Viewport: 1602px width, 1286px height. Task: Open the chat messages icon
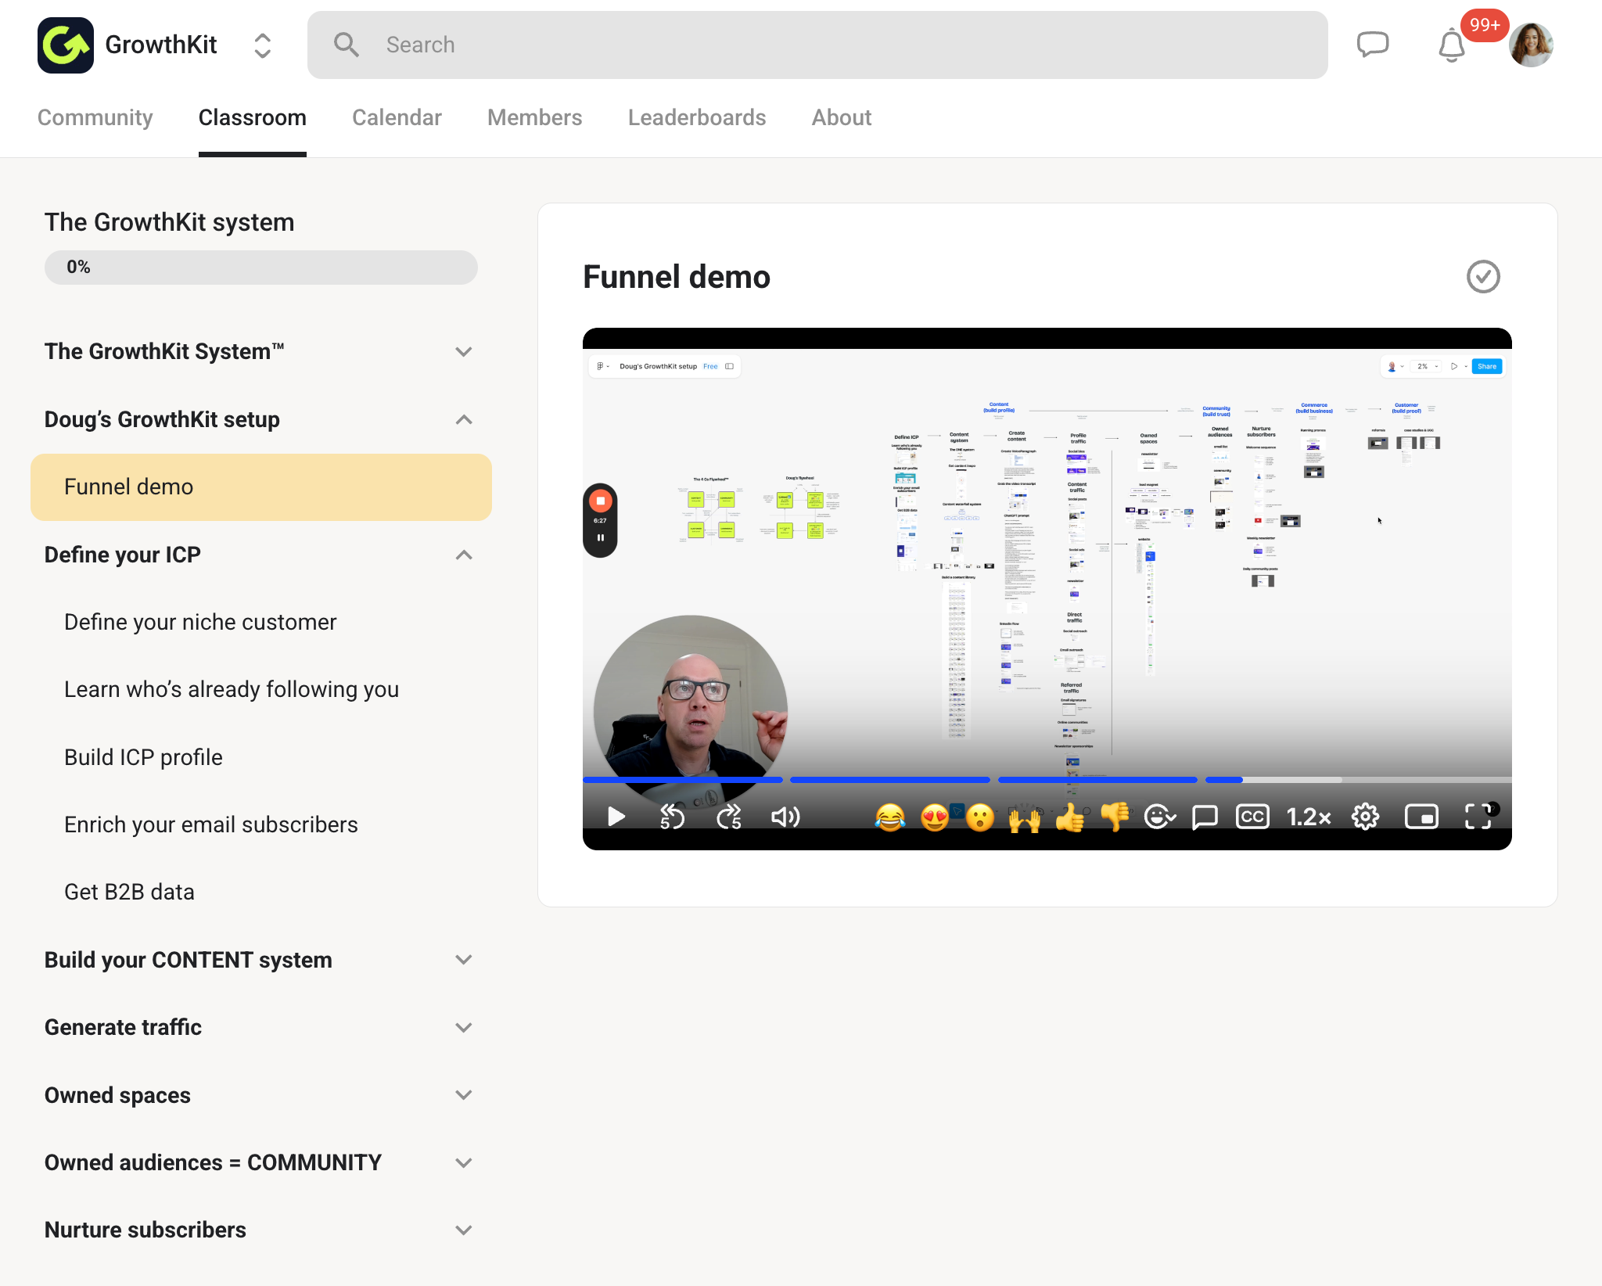point(1373,45)
